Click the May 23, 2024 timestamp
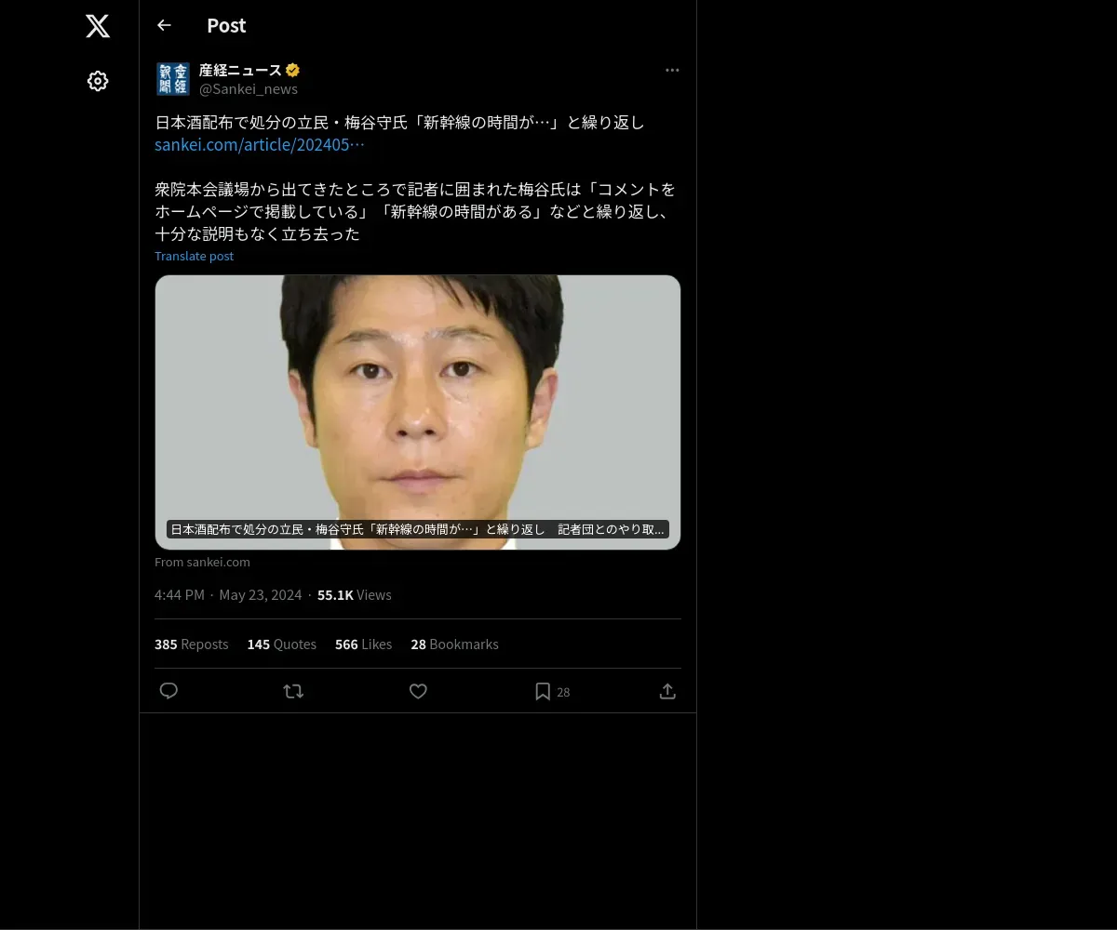The width and height of the screenshot is (1117, 930). [261, 595]
